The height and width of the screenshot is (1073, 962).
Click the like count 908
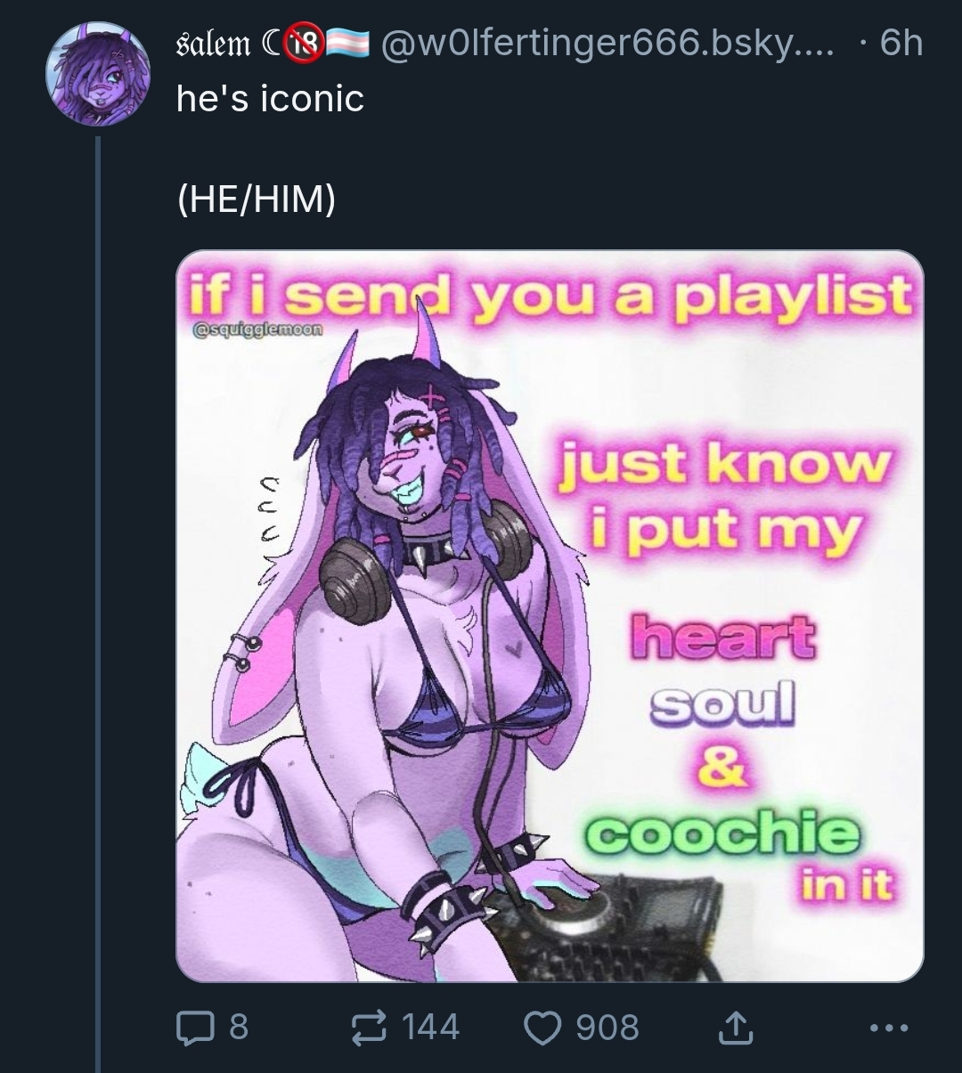pos(608,1028)
